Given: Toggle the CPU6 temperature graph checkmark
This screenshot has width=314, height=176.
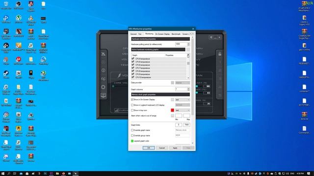Looking at the screenshot, I should pyautogui.click(x=133, y=65).
